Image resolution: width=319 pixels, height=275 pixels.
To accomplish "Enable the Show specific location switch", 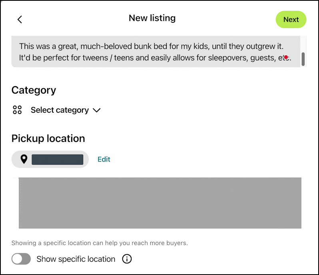I will point(21,259).
